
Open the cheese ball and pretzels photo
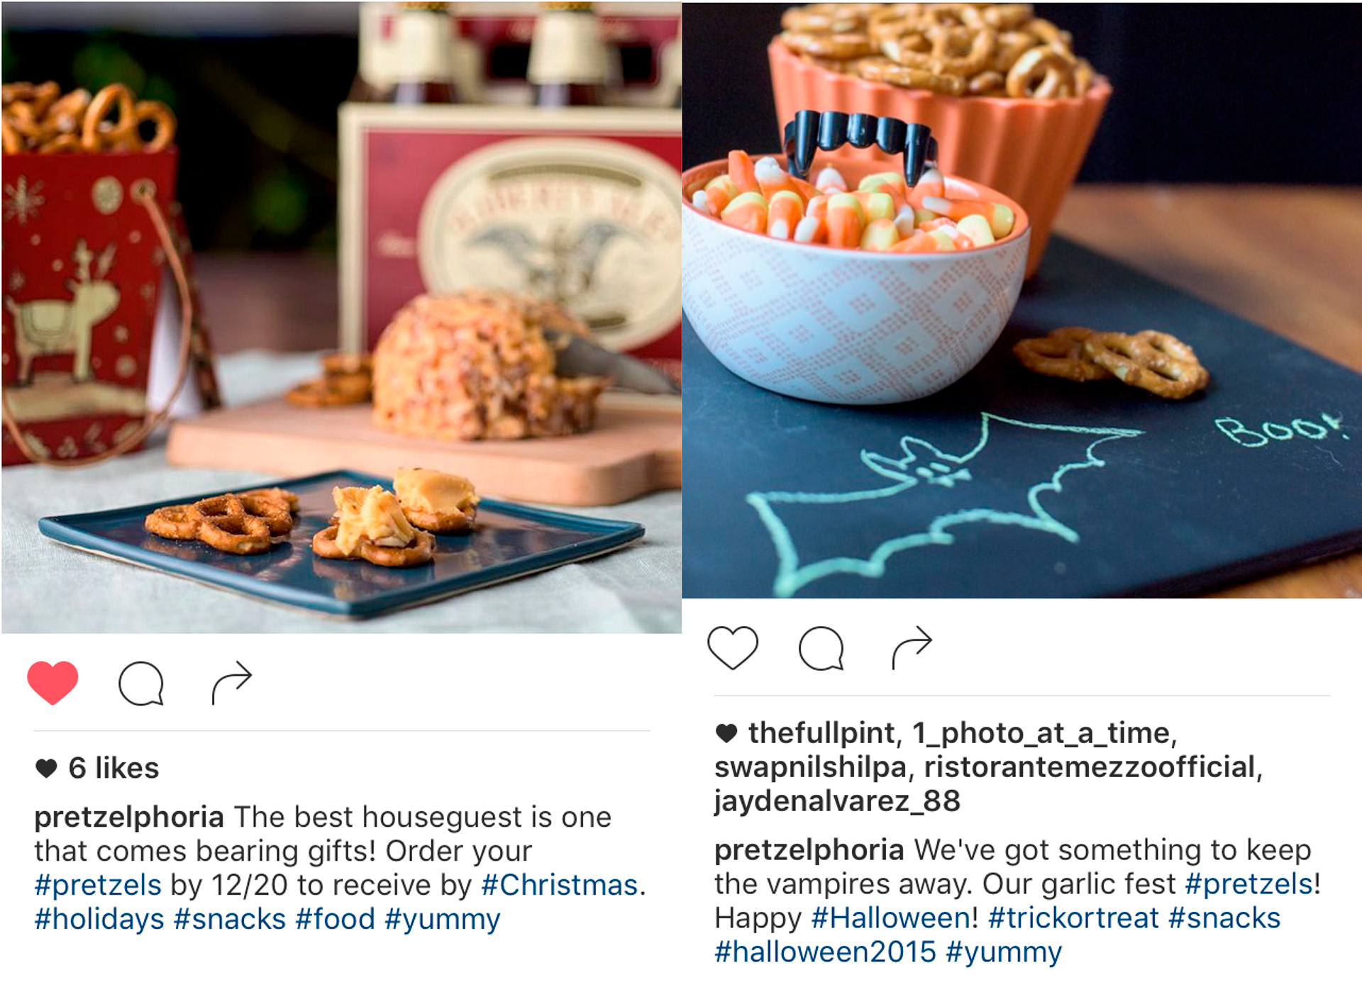(341, 317)
